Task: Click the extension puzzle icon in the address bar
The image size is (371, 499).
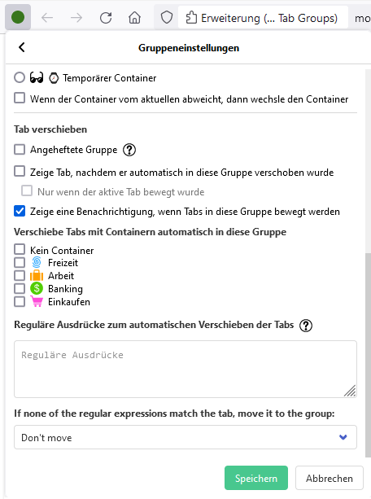Action: point(191,18)
